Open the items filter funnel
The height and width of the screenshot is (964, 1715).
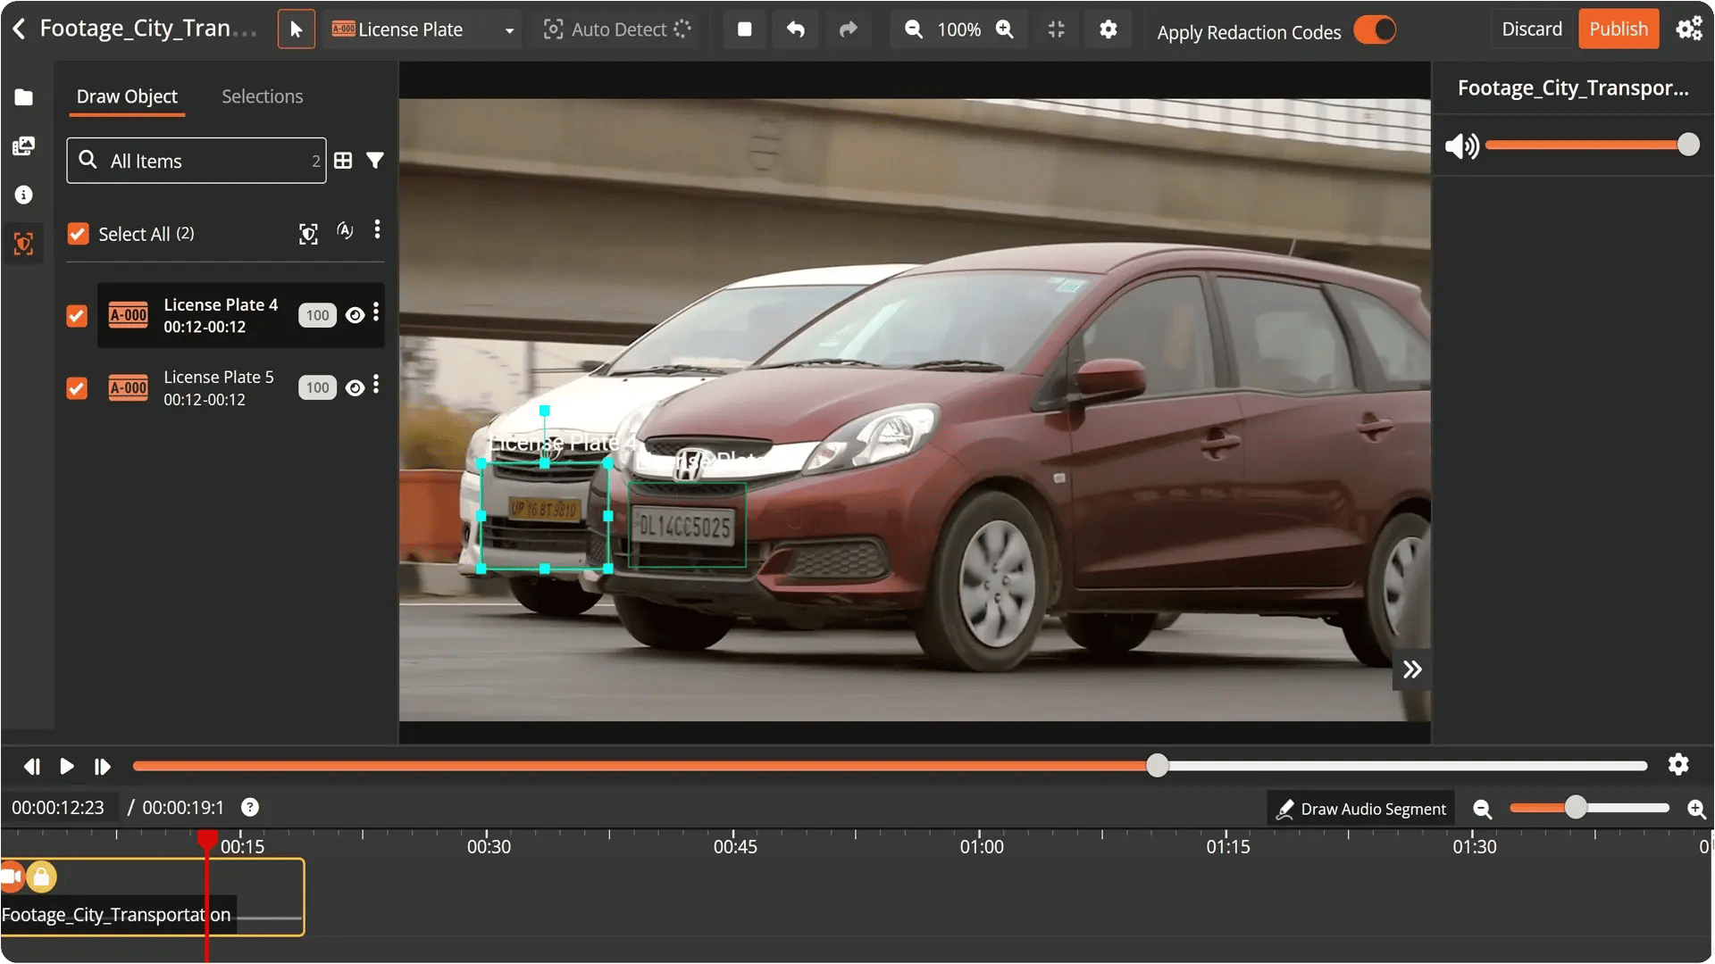375,161
